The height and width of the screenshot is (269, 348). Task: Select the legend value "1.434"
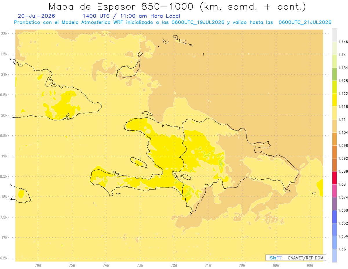point(344,68)
